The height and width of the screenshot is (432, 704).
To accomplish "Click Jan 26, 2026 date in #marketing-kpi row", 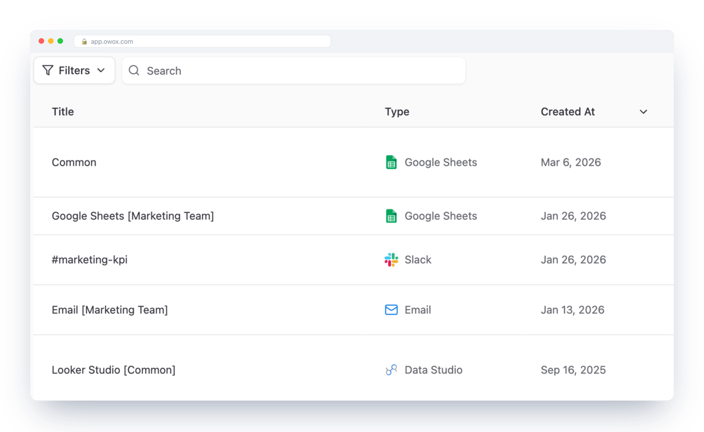I will [x=574, y=260].
